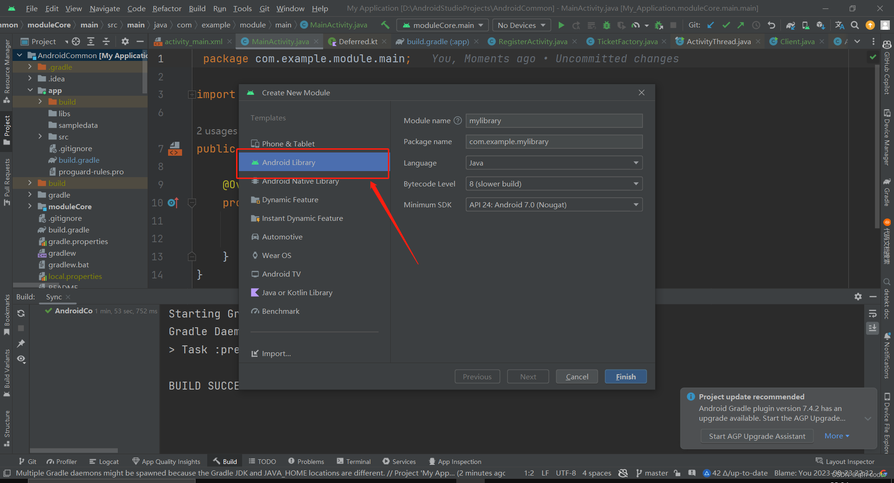The width and height of the screenshot is (894, 483).
Task: Click Select Opened File target icon
Action: click(x=76, y=41)
